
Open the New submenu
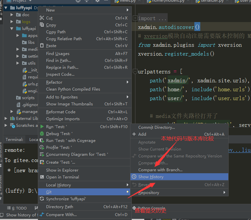(x=85, y=10)
